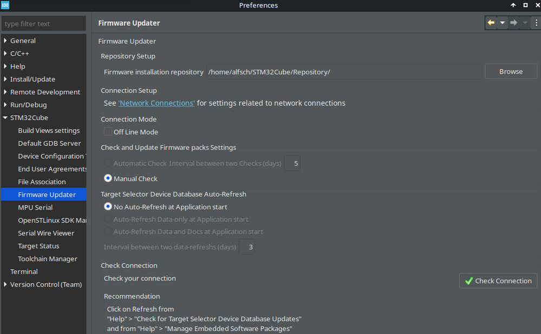Open MPU Serial preferences page
Viewport: 541px width, 334px height.
click(x=35, y=208)
